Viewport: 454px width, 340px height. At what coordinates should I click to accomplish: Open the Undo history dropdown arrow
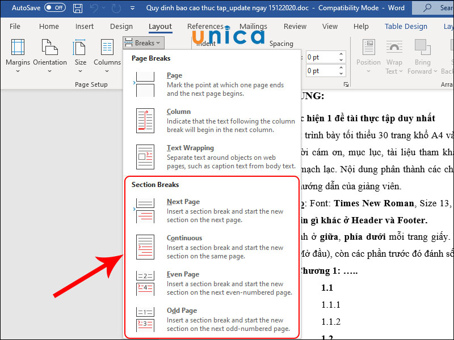point(104,8)
